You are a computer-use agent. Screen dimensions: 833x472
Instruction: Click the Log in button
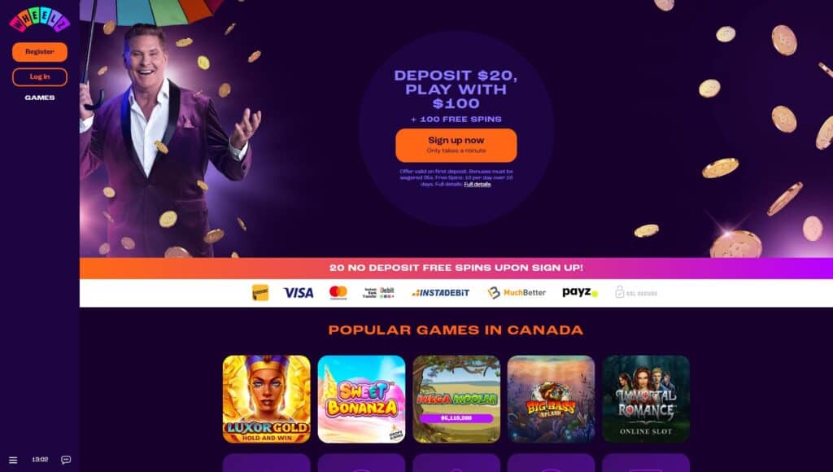click(40, 77)
